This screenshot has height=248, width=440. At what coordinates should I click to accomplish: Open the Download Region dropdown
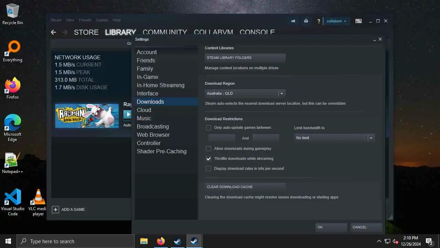[x=245, y=93]
